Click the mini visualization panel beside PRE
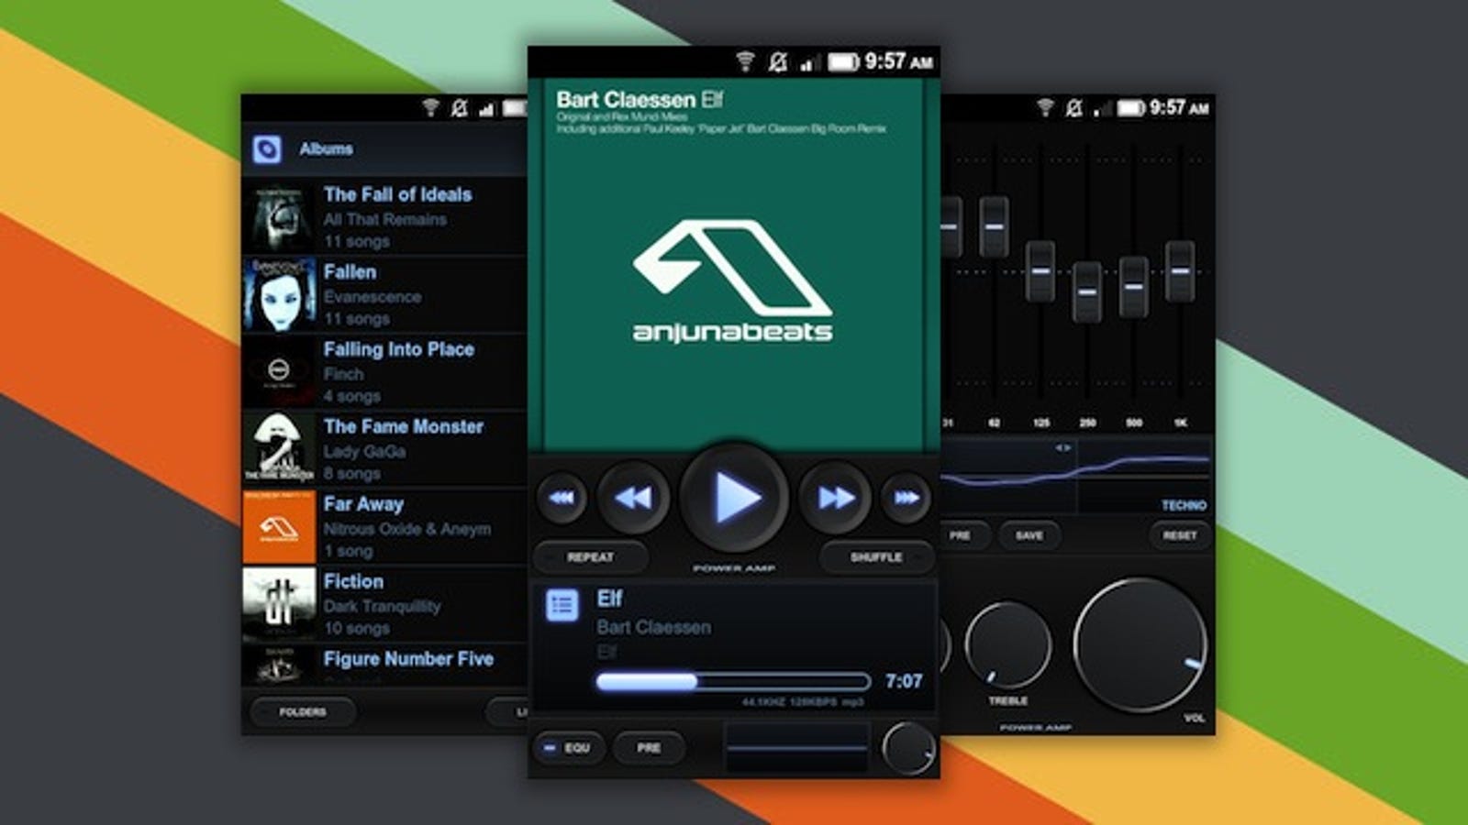The width and height of the screenshot is (1468, 825). [x=796, y=748]
